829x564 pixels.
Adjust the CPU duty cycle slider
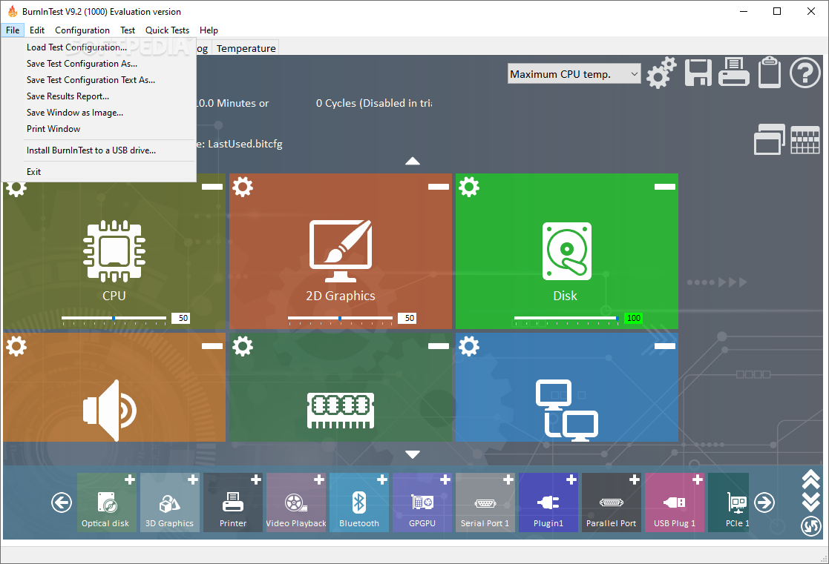(114, 319)
